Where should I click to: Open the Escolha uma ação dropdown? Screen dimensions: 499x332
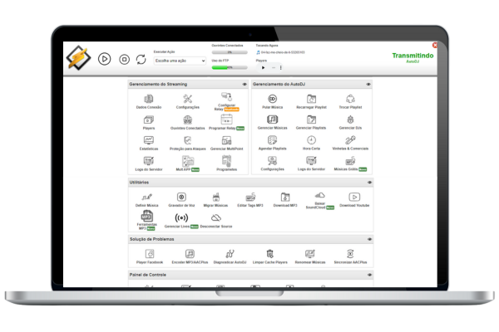pyautogui.click(x=181, y=61)
